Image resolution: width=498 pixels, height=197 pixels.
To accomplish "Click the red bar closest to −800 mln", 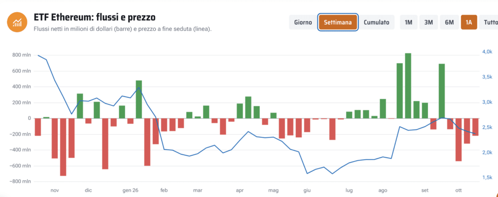I will click(63, 147).
